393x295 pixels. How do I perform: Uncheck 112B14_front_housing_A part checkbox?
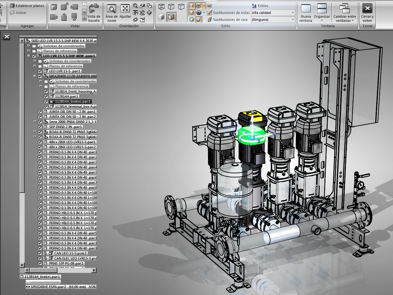point(46,91)
